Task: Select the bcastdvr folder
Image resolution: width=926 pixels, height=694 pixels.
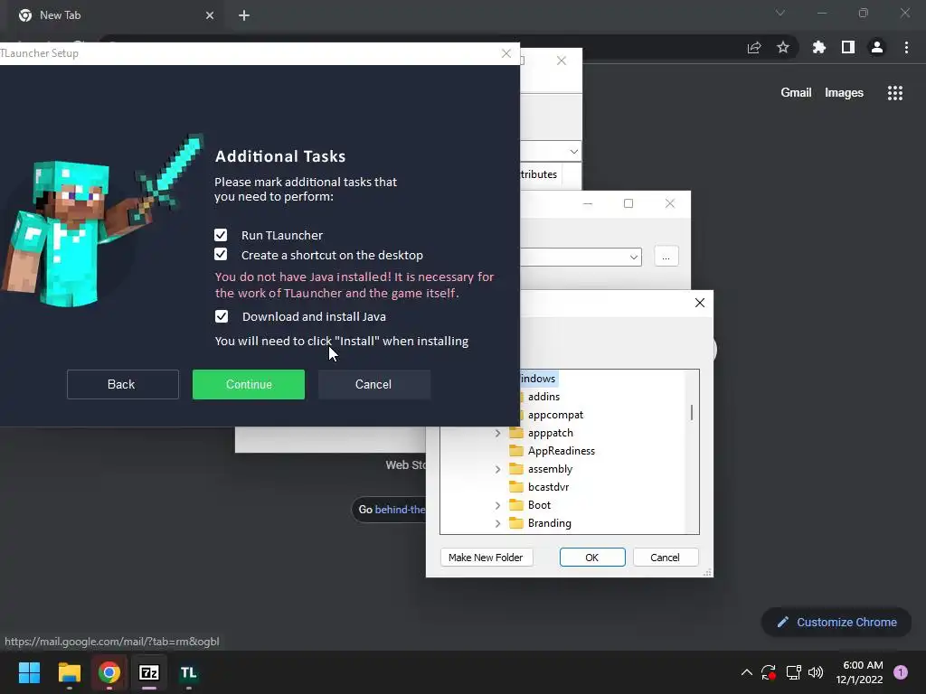Action: click(x=548, y=487)
